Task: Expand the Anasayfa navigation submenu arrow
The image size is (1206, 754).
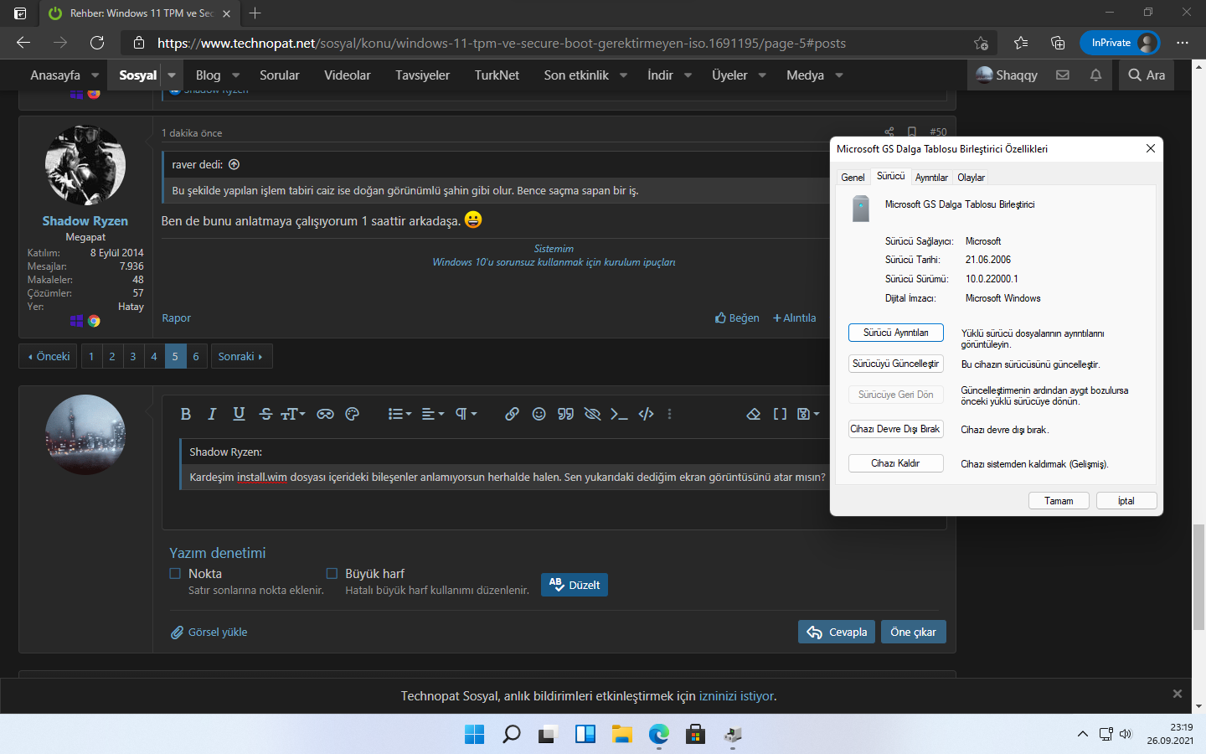Action: coord(95,75)
